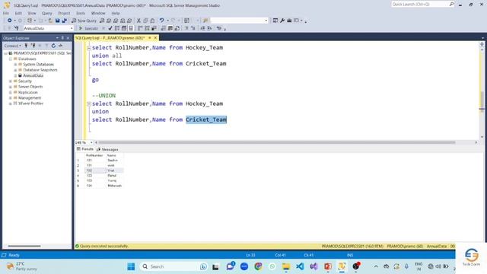Viewport: 487px width, 274px height.
Task: Toggle auto-hide pin on Object Explorer panel
Action: click(62, 38)
